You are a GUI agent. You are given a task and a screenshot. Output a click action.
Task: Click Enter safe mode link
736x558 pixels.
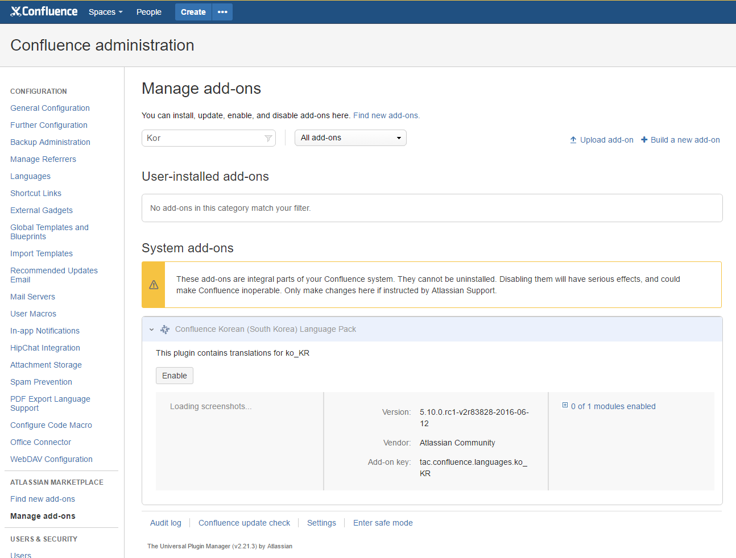383,523
